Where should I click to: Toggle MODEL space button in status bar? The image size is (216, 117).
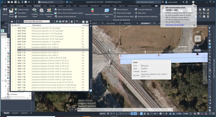(x=103, y=113)
